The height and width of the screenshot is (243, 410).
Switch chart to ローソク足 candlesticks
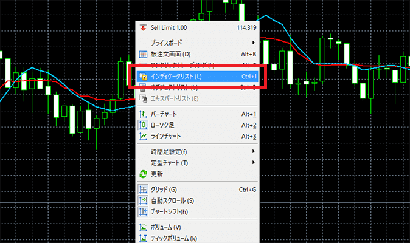tap(198, 125)
